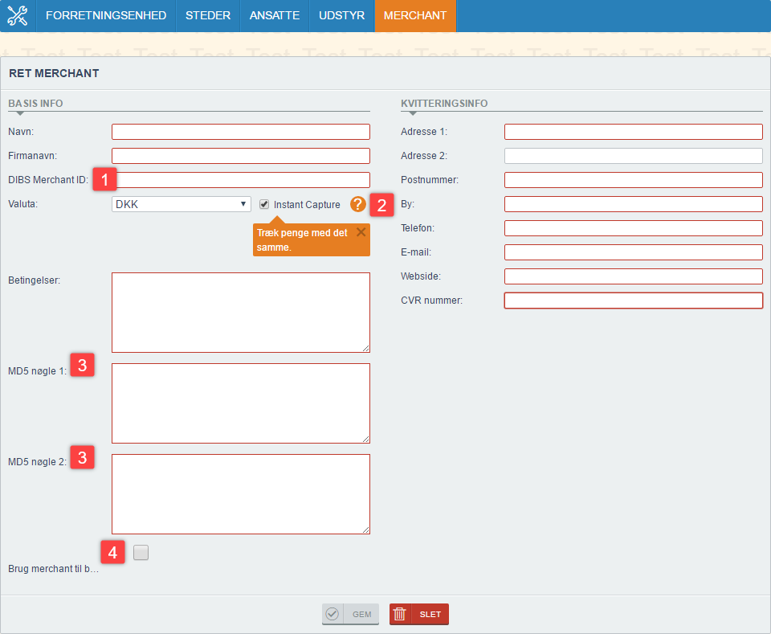Click the GEM save button

[x=351, y=614]
